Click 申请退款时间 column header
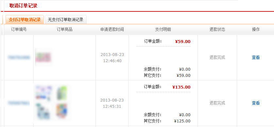The width and height of the screenshot is (274, 127). coord(112,30)
